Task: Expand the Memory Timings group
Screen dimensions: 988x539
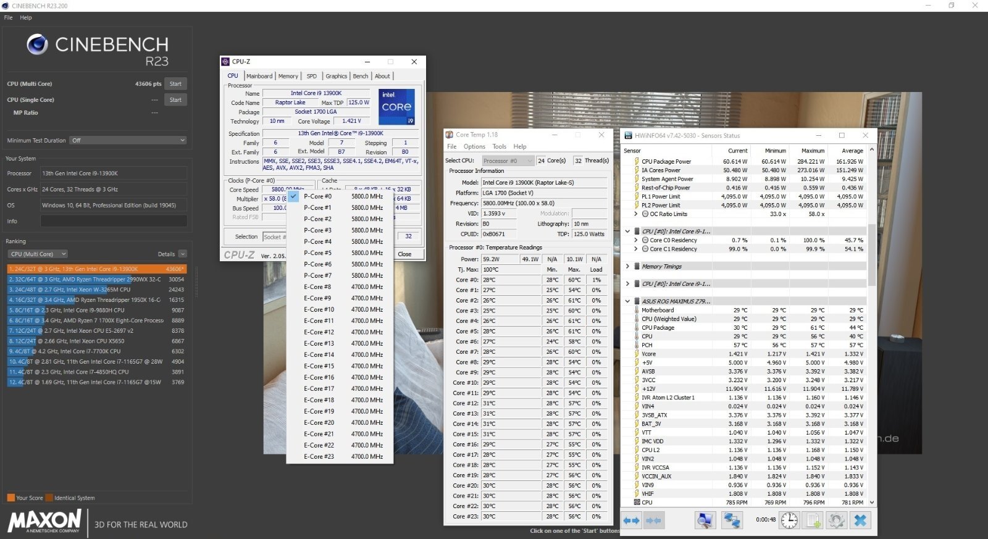Action: 628,266
